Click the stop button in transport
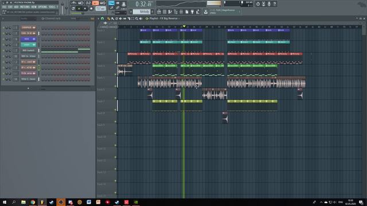Image resolution: width=367 pixels, height=206 pixels. point(85,9)
